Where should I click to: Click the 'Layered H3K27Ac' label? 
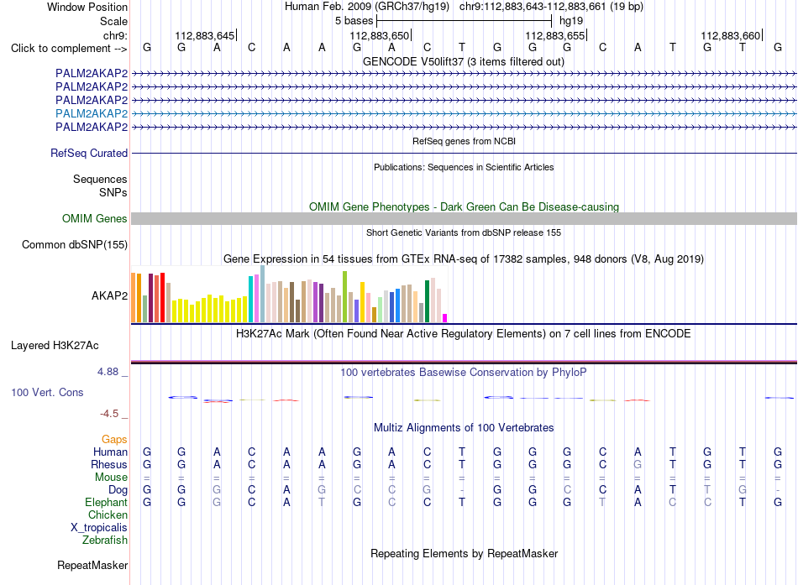coord(55,346)
